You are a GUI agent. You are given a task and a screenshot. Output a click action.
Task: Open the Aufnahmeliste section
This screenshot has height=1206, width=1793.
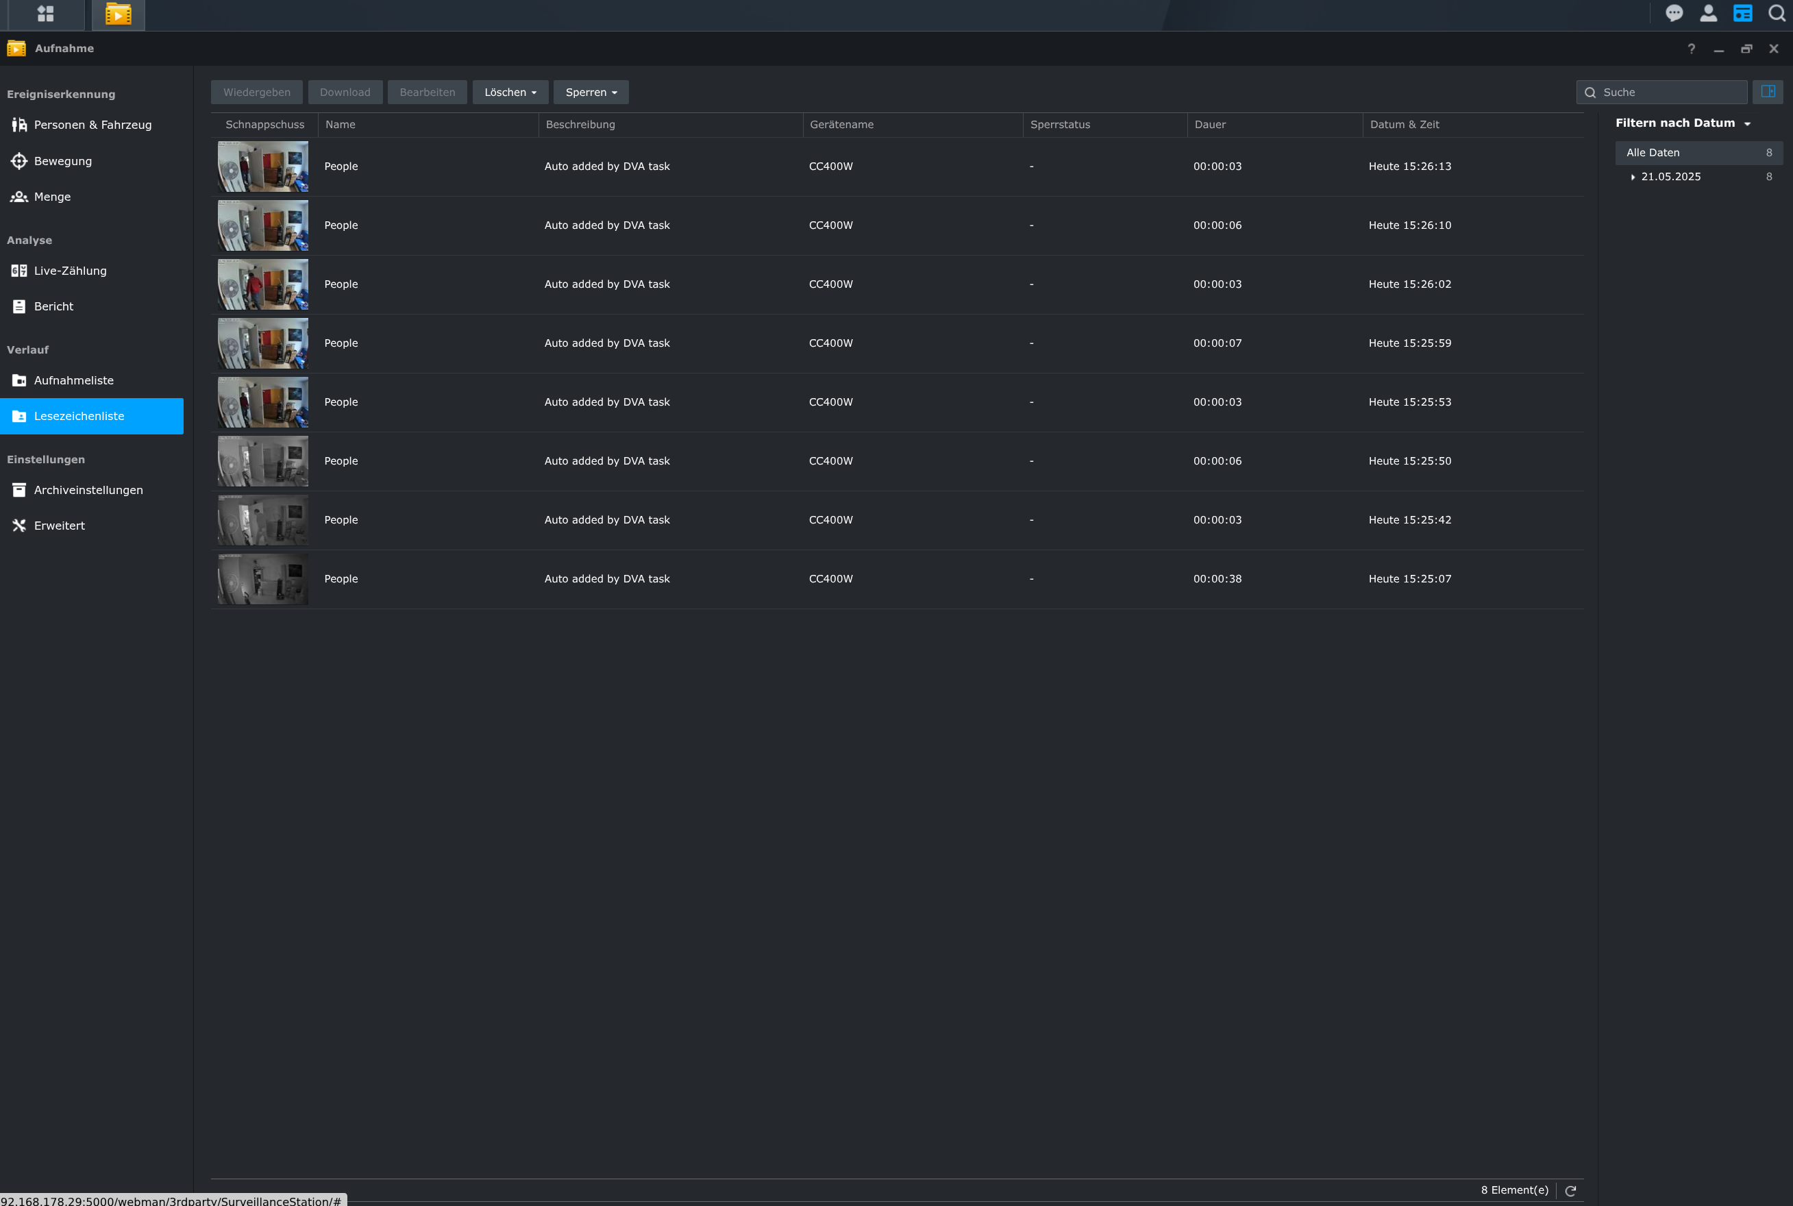pyautogui.click(x=74, y=380)
